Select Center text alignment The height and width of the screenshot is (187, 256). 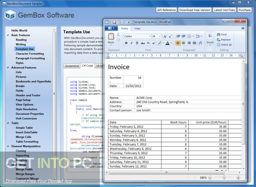point(183,43)
